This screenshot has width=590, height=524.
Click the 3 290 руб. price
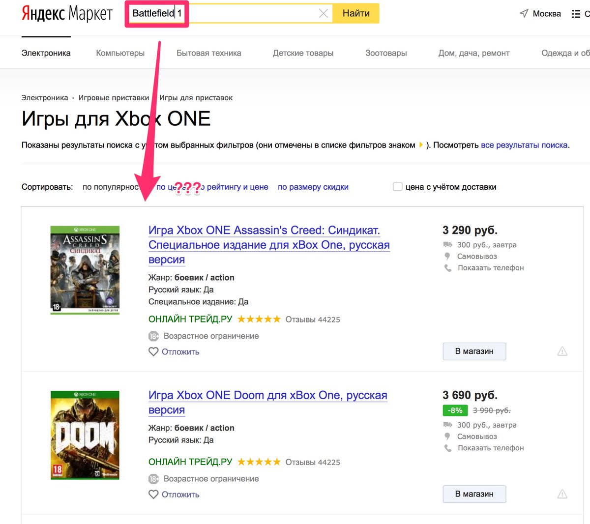(x=470, y=230)
